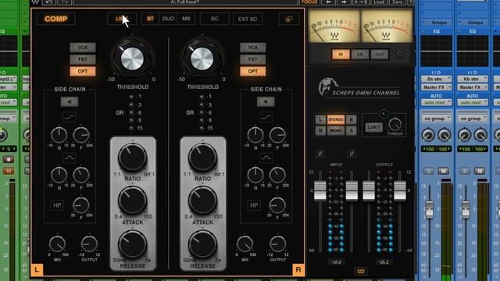Select the EXT SC tab
The image size is (500, 281).
[248, 19]
